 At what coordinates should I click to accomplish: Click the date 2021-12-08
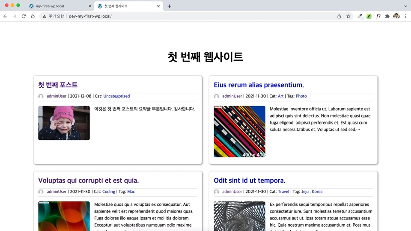[81, 96]
